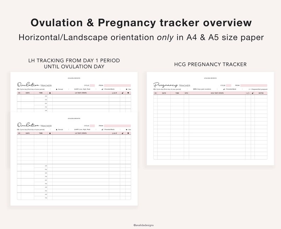Screen dimensions: 281x229
Task: Click the Ovulation script title on the front page
Action: pos(28,125)
